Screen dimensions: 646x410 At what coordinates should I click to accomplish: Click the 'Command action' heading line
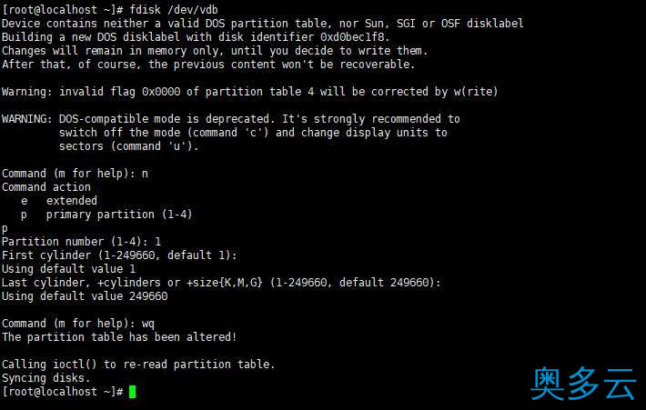pyautogui.click(x=46, y=187)
